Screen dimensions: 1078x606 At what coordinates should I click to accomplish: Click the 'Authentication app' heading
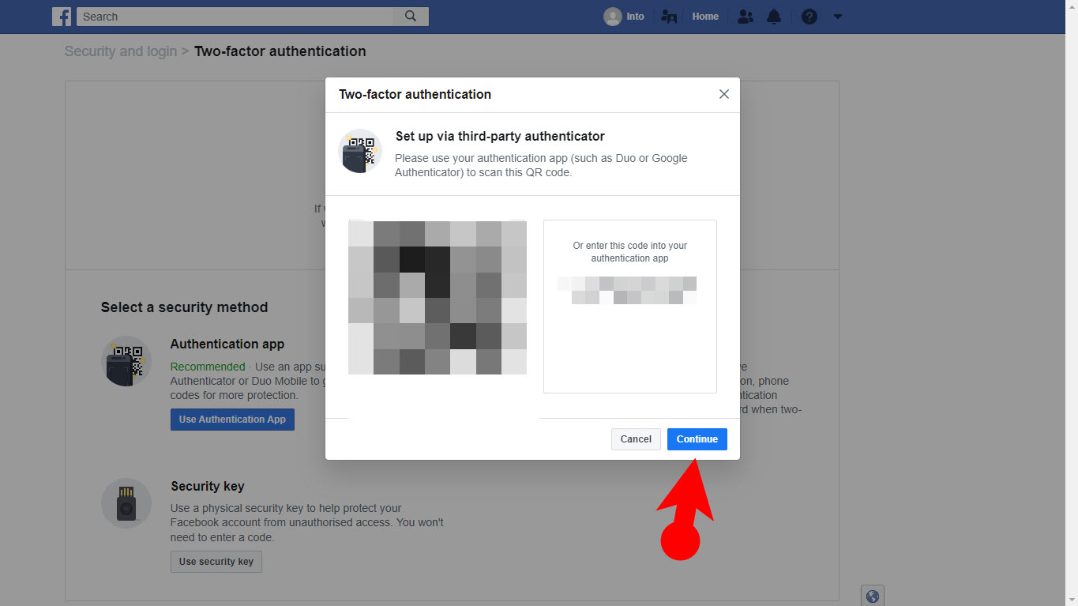pyautogui.click(x=227, y=344)
